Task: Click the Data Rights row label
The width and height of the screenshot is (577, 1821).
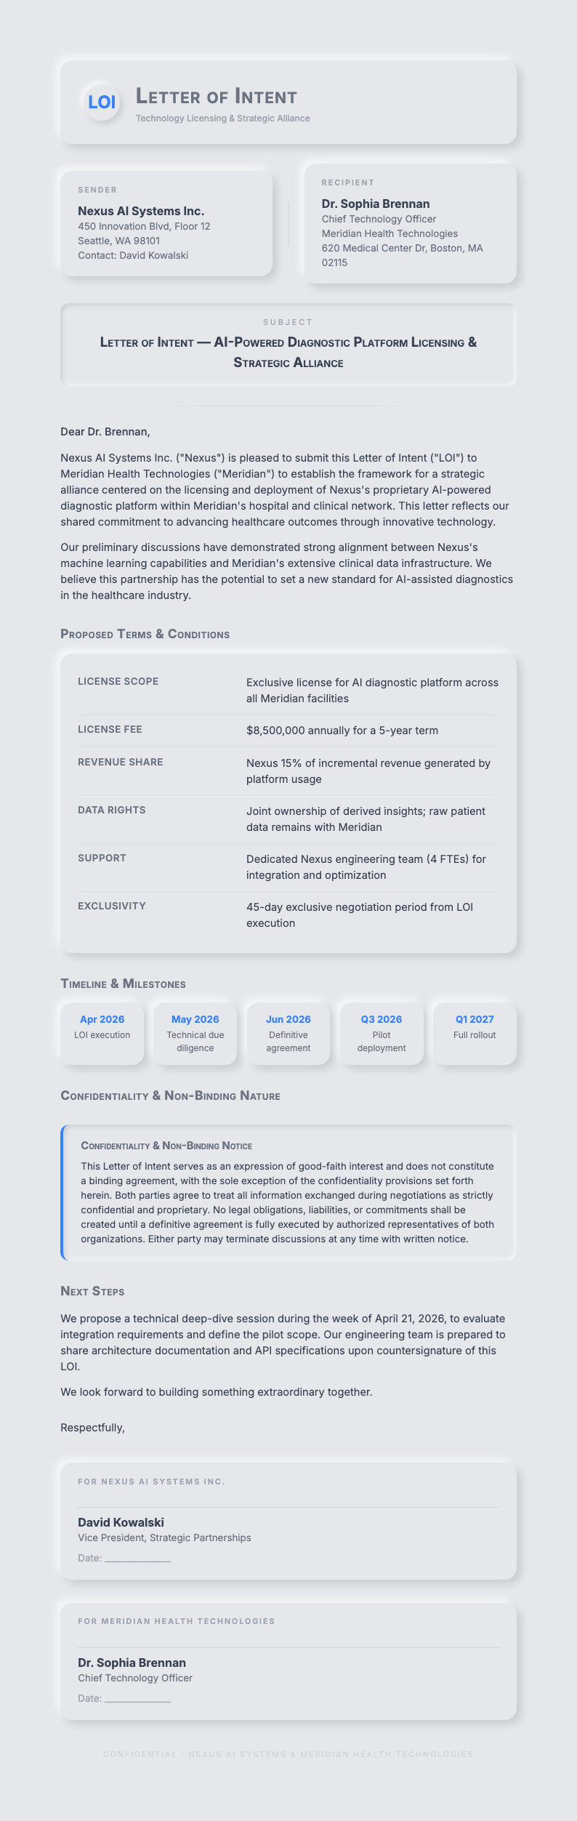Action: [112, 810]
